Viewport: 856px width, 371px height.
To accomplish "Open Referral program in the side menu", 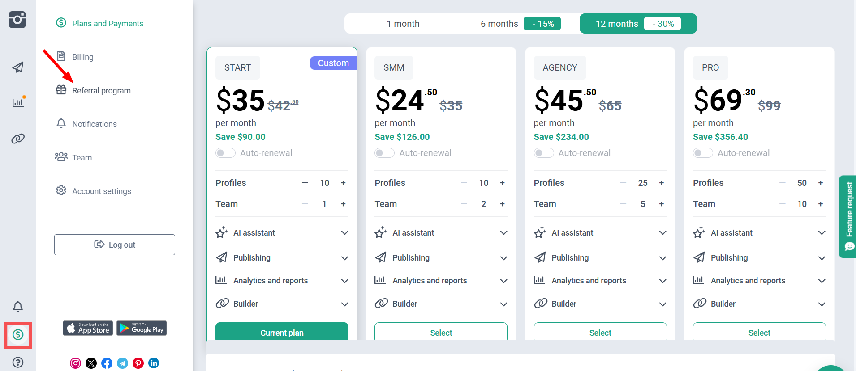I will (101, 91).
